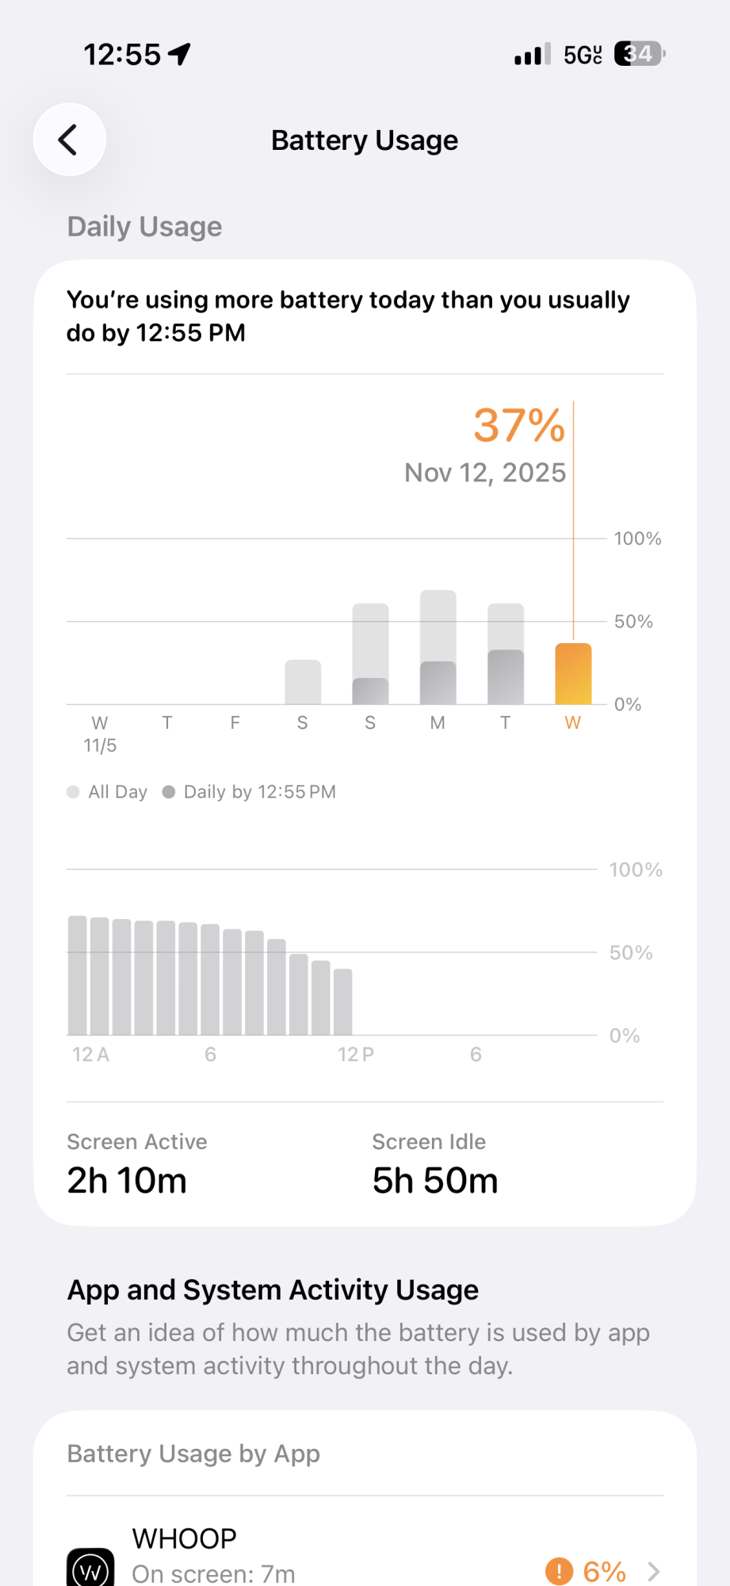The image size is (730, 1586).
Task: Open WHOOP details with the right chevron
Action: (654, 1571)
